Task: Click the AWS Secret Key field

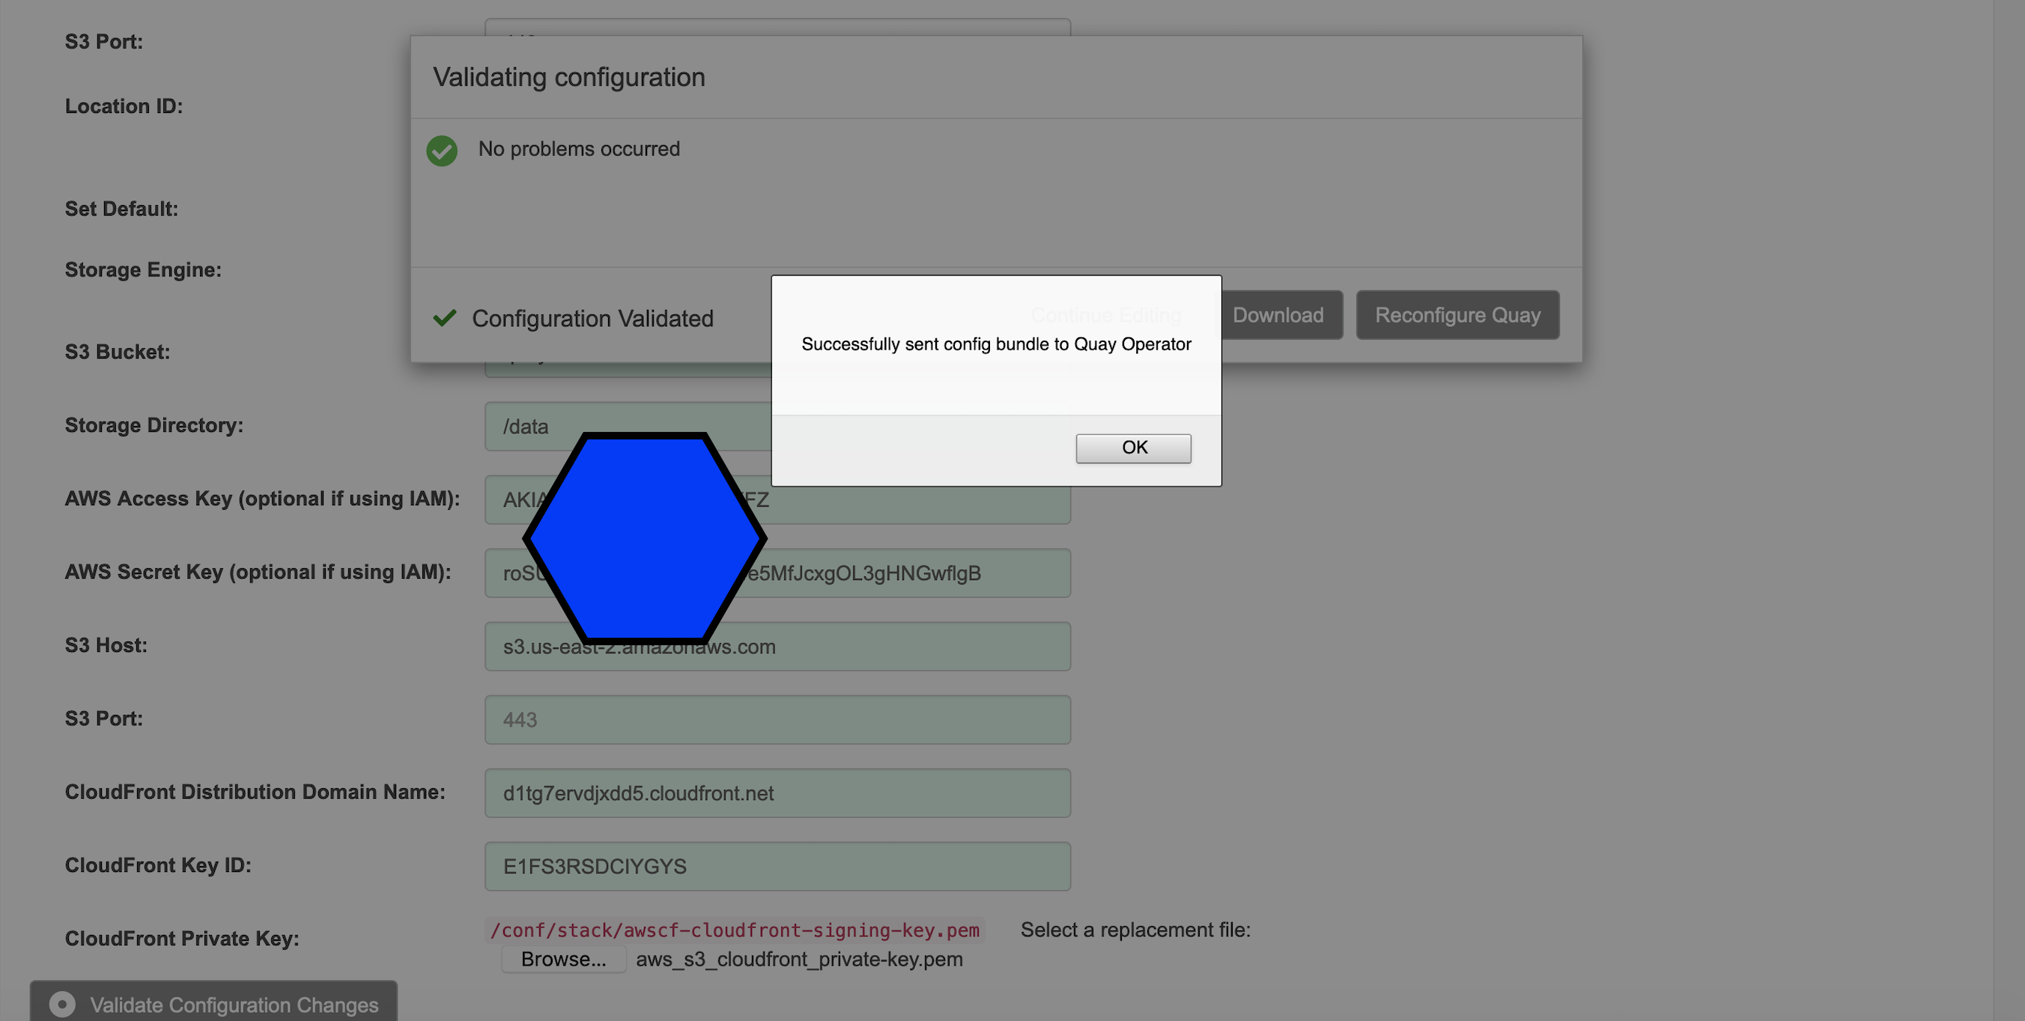Action: pos(904,573)
